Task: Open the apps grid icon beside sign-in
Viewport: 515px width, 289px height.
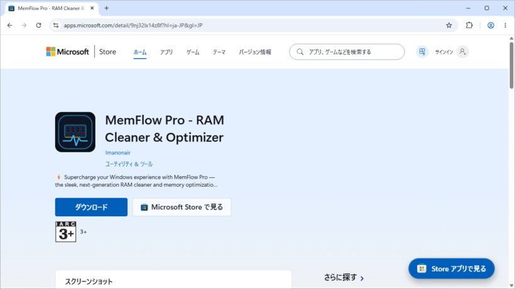Action: click(422, 52)
